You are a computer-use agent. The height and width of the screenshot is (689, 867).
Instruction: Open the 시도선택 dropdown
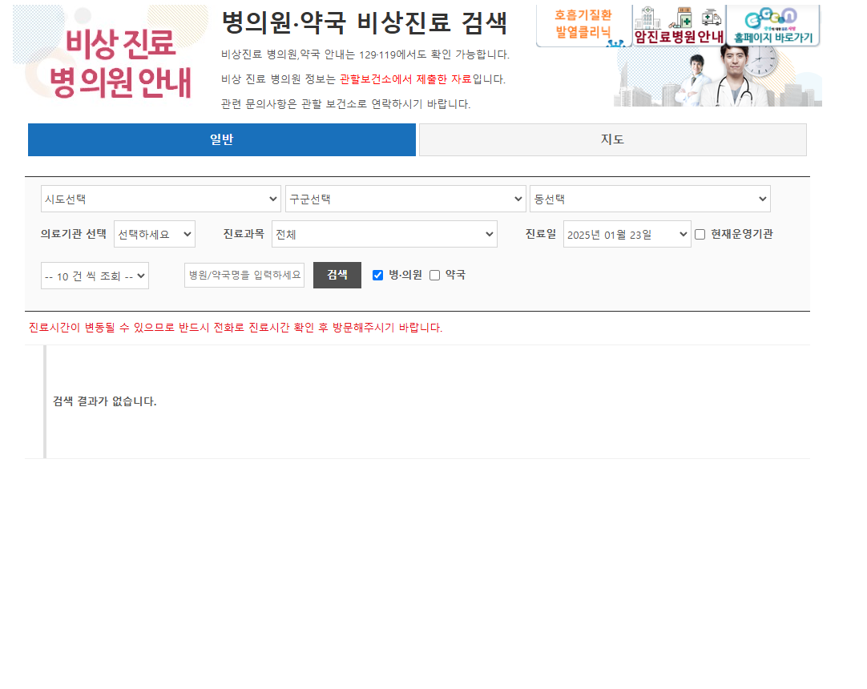tap(161, 199)
